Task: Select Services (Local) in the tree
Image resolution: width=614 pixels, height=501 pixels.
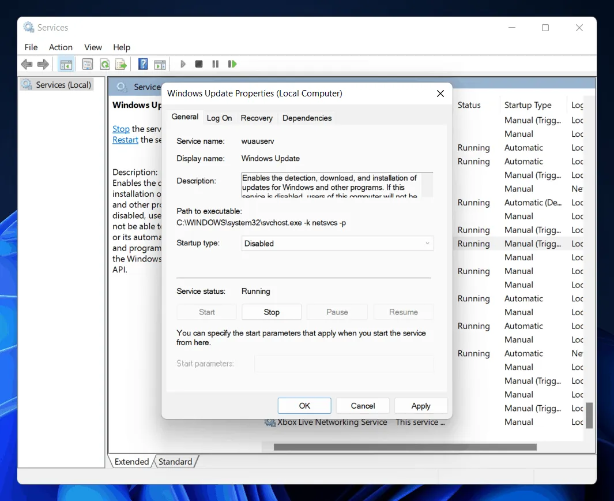Action: pyautogui.click(x=58, y=85)
